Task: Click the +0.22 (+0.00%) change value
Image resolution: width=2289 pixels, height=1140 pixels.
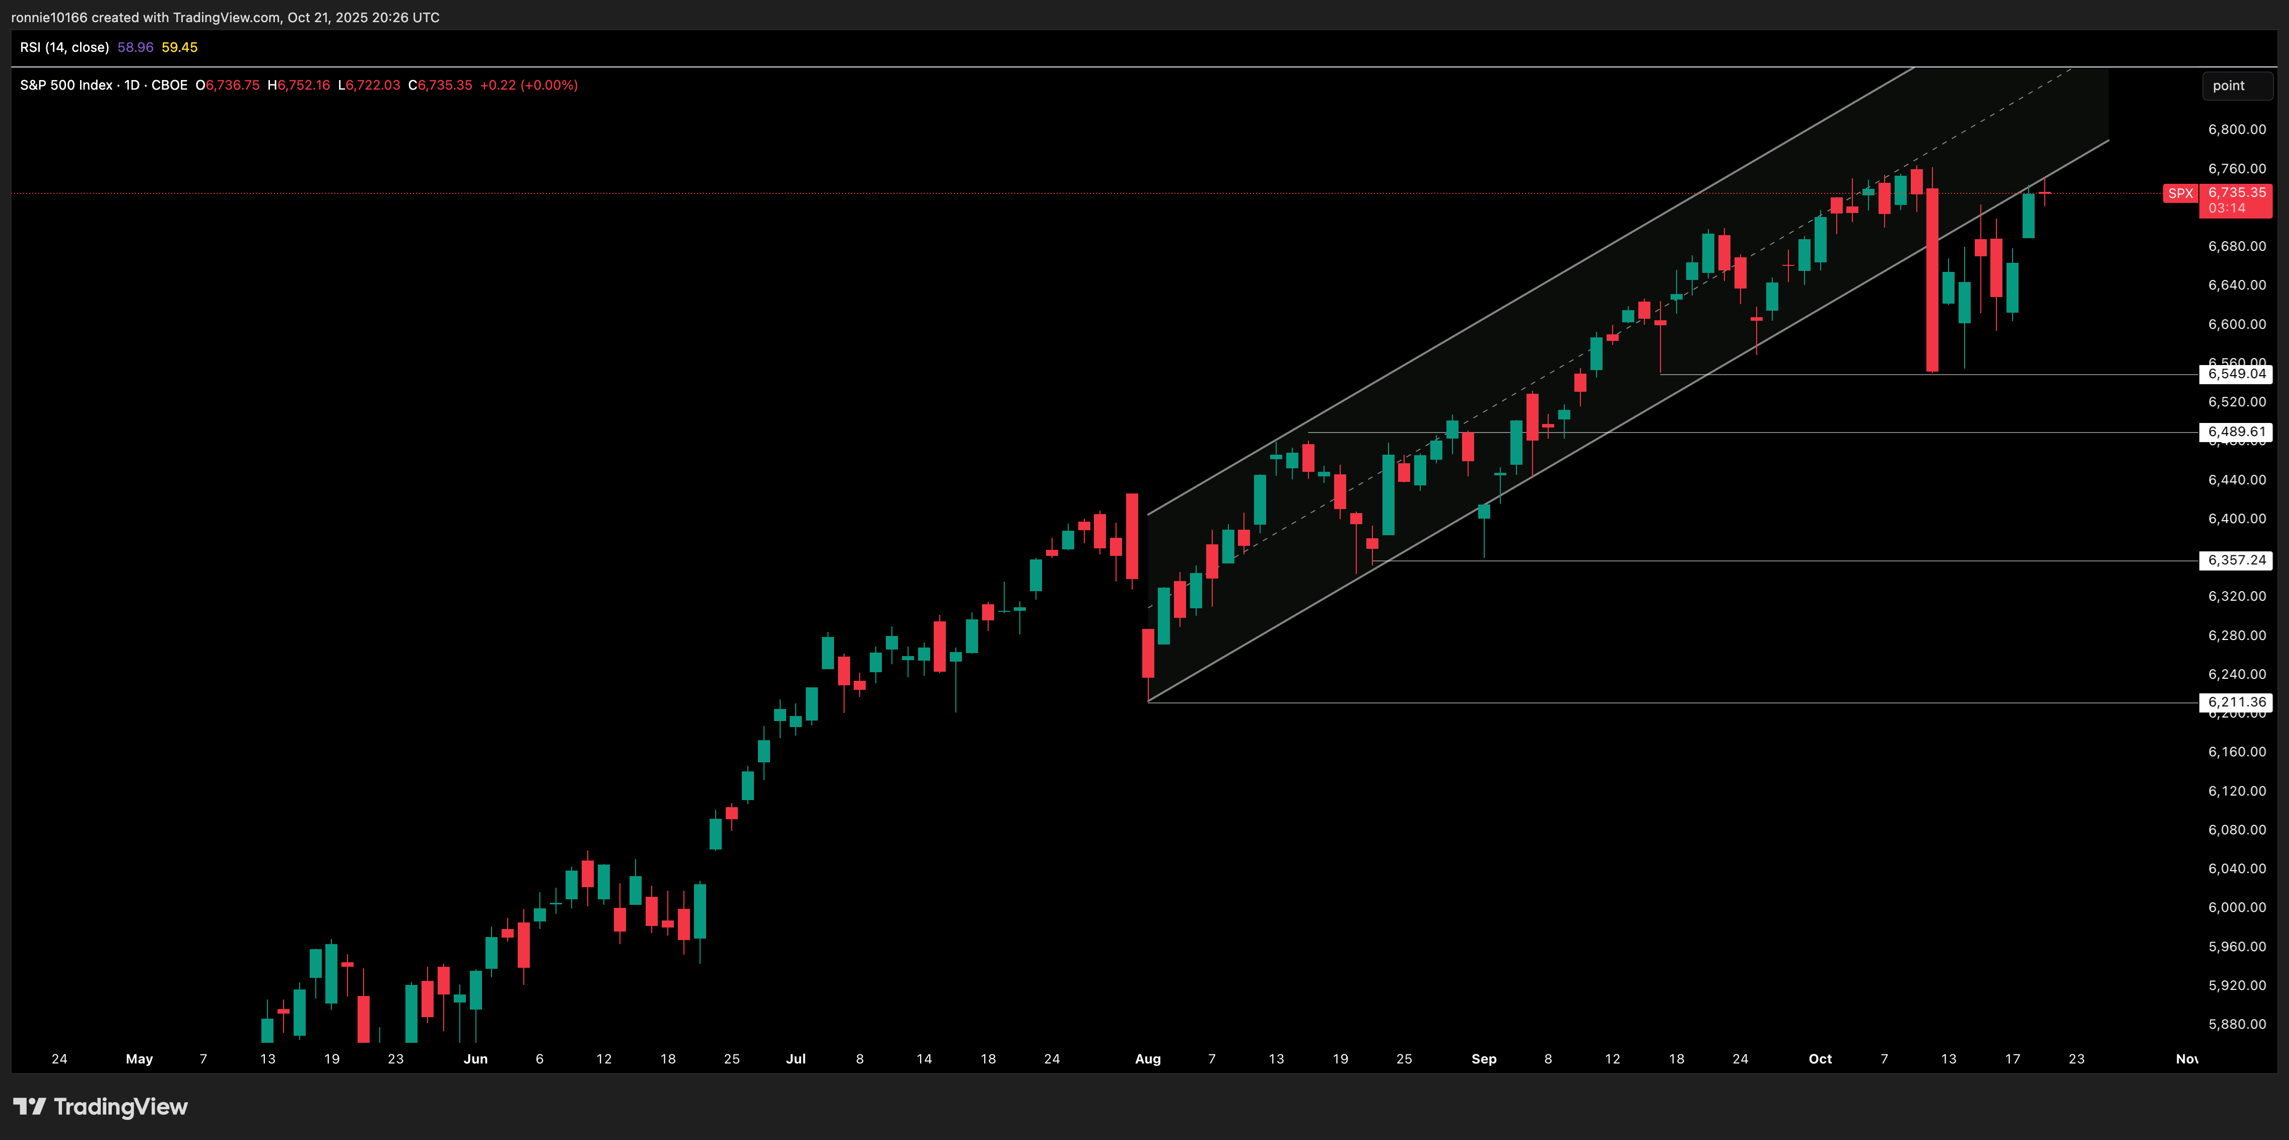Action: coord(529,85)
